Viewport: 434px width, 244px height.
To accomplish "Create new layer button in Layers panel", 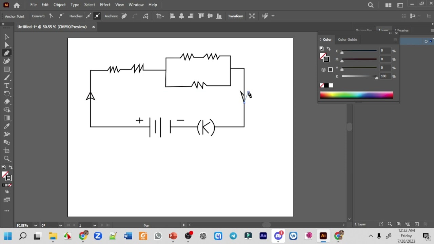I will coord(416,224).
